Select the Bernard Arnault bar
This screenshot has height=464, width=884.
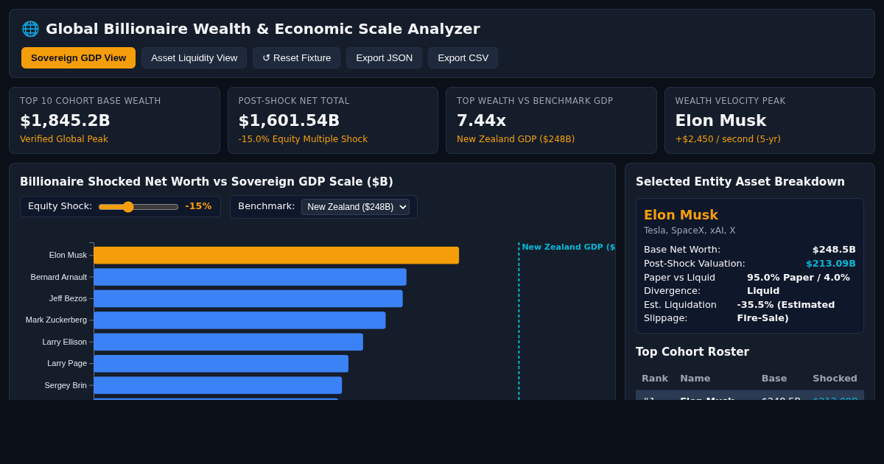click(250, 277)
